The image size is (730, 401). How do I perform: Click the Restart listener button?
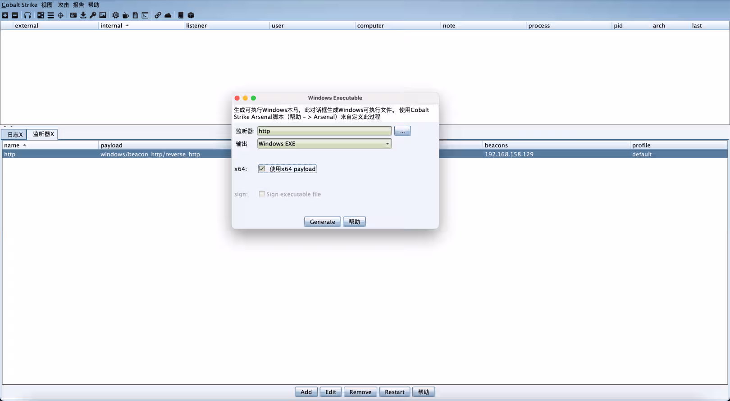coord(394,392)
